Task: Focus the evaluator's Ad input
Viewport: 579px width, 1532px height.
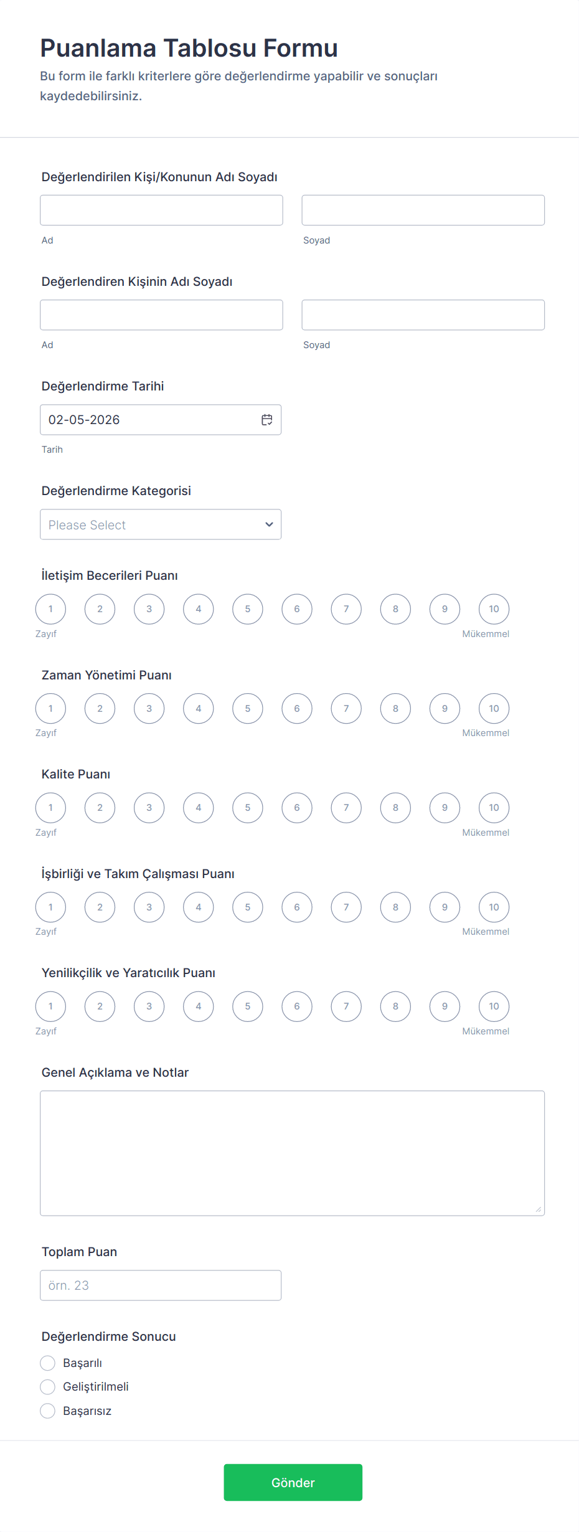Action: tap(161, 315)
